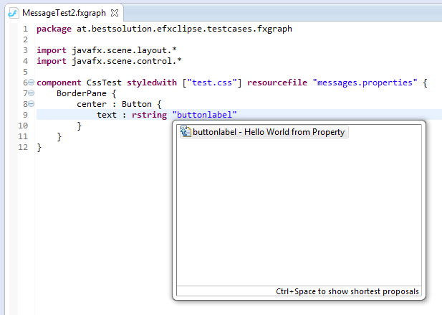The image size is (442, 315).
Task: Select the buttonlabel - Hello World proposal
Action: click(269, 132)
